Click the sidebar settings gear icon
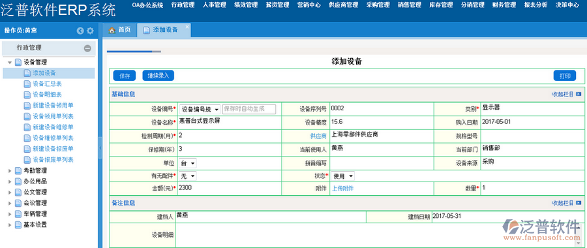This screenshot has height=248, width=587. [90, 31]
